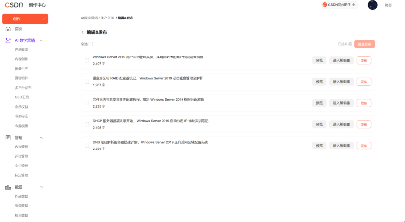Click the CSDN同步助手 round logo icon
405x222 pixels.
pos(324,5)
